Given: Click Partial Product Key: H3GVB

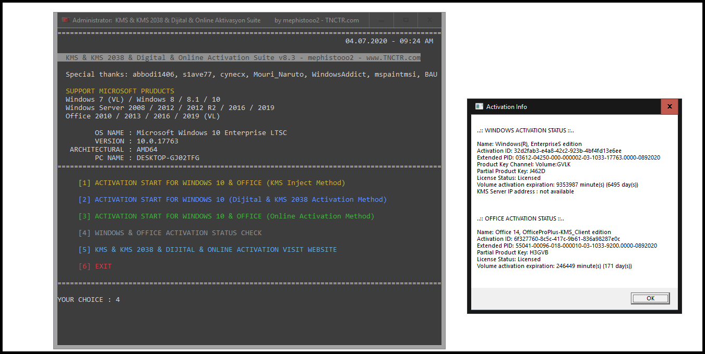Looking at the screenshot, I should tap(511, 252).
